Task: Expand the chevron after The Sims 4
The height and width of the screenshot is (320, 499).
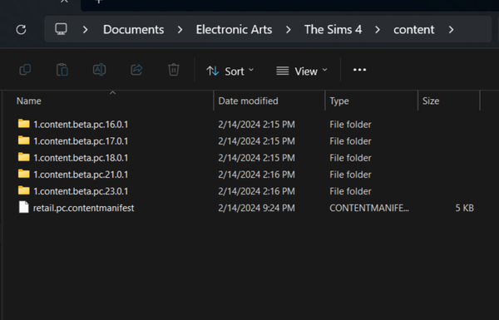Action: [x=378, y=30]
